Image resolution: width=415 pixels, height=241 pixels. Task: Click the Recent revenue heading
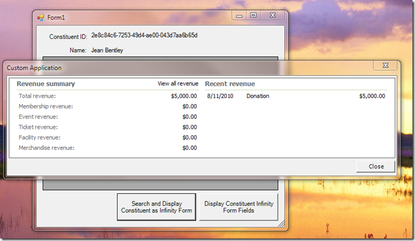(x=230, y=84)
